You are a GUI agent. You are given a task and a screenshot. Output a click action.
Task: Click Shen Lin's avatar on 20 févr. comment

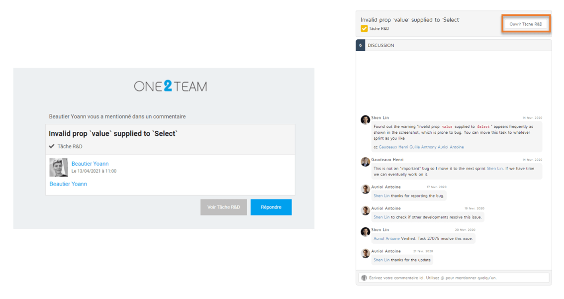tap(365, 231)
